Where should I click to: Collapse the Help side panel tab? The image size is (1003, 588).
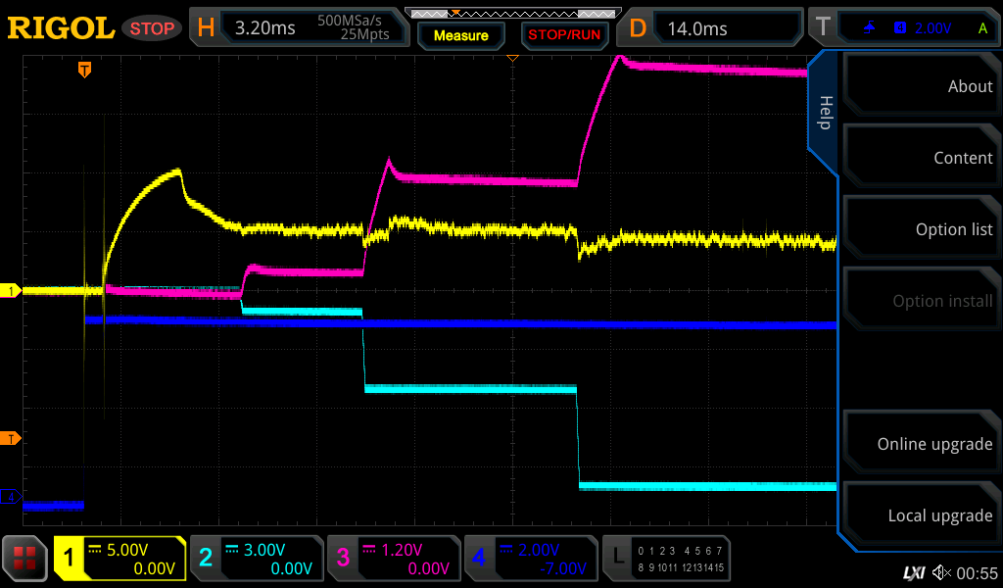tap(825, 113)
